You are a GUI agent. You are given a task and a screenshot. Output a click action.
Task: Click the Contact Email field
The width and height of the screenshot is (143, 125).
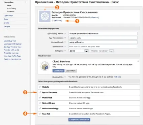(103, 42)
